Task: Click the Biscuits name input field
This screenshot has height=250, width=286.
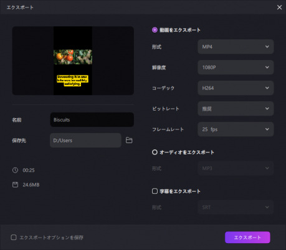Action: (x=92, y=119)
